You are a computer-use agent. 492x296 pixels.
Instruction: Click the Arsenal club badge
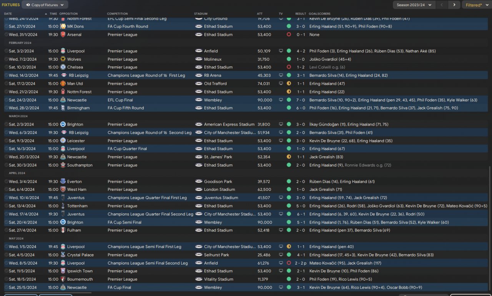coord(63,35)
